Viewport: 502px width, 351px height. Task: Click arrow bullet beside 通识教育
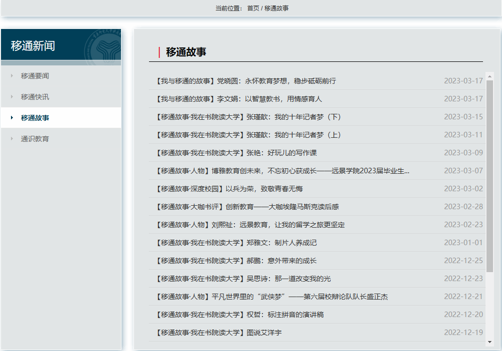point(11,139)
